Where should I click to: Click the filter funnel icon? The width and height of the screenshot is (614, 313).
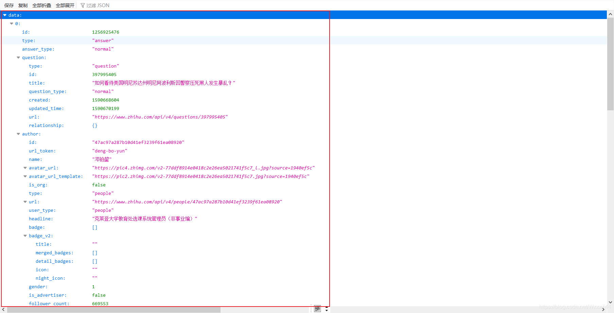[x=83, y=5]
